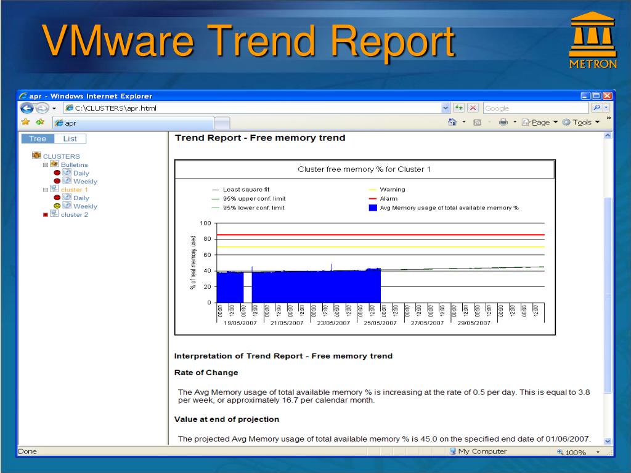
Task: Click the yellow Warning legend line
Action: (x=373, y=190)
